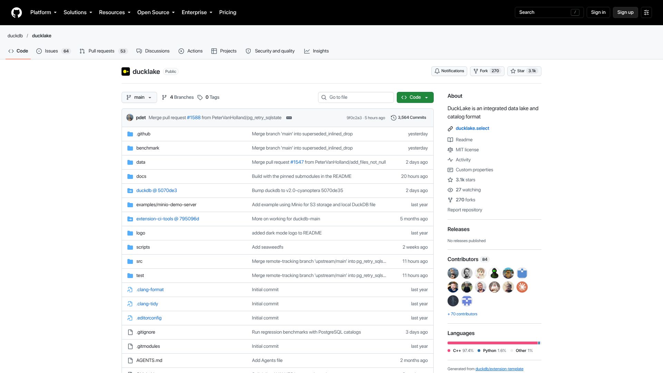The height and width of the screenshot is (373, 663).
Task: Click the top Search input box
Action: click(x=549, y=12)
